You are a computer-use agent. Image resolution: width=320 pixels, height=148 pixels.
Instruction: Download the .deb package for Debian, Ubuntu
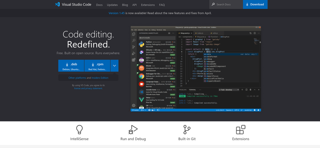coord(71,66)
